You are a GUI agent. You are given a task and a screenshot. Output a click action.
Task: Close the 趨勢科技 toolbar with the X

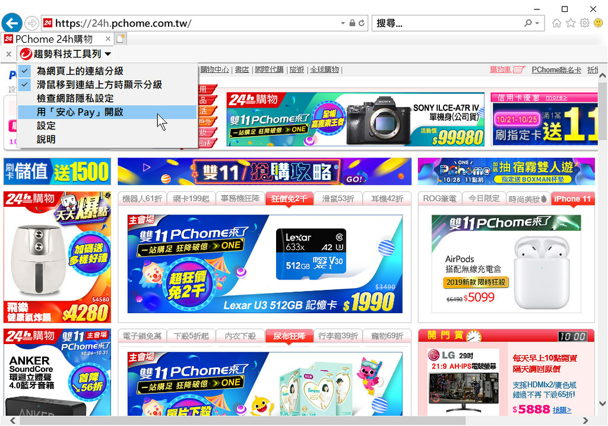[x=9, y=54]
